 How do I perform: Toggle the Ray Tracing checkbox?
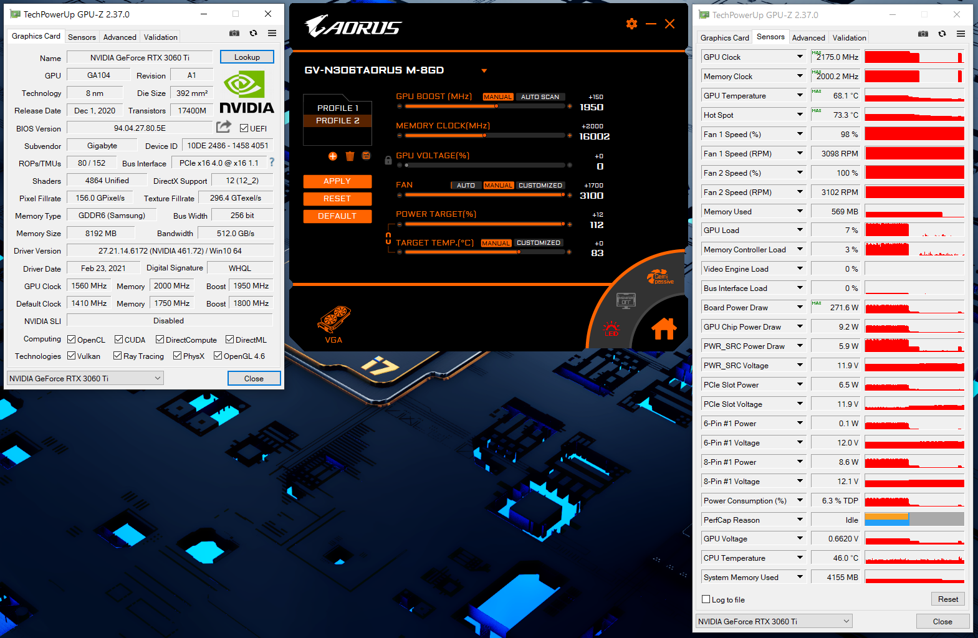point(117,356)
